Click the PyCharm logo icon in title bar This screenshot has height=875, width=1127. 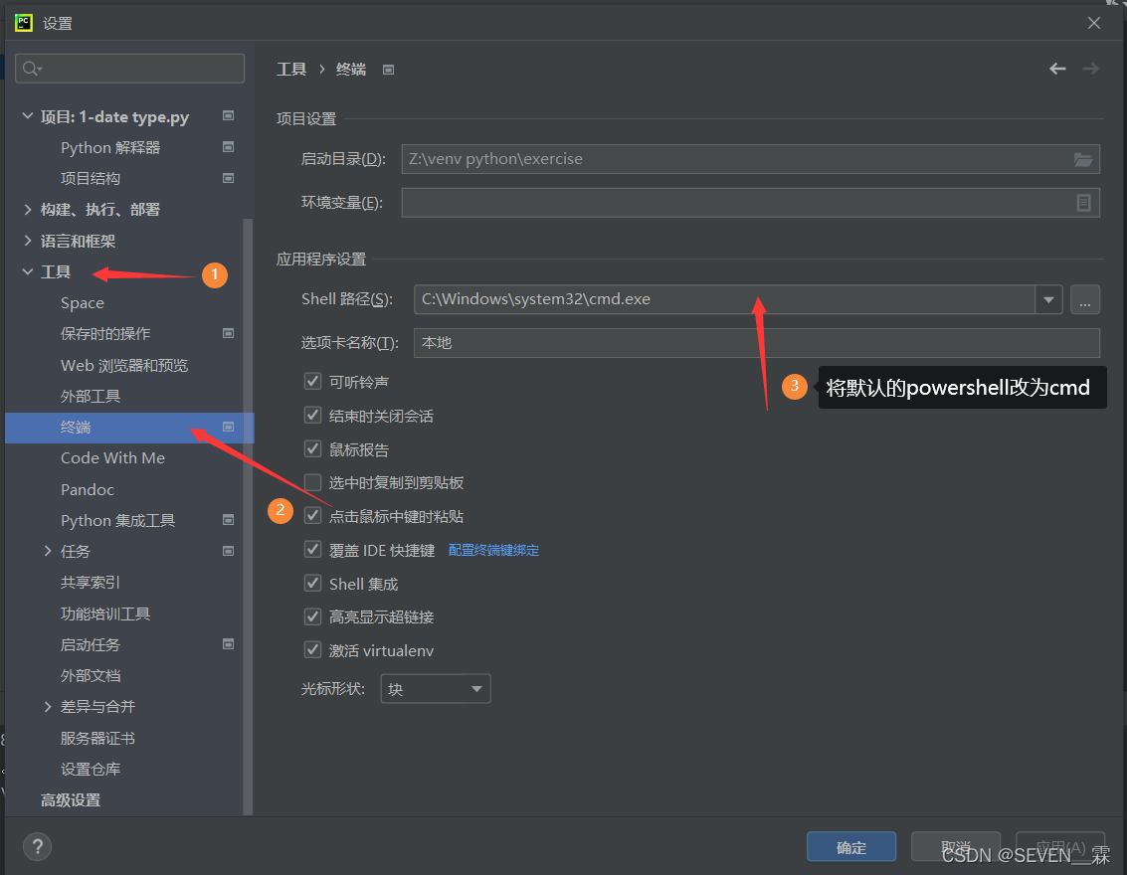point(24,22)
